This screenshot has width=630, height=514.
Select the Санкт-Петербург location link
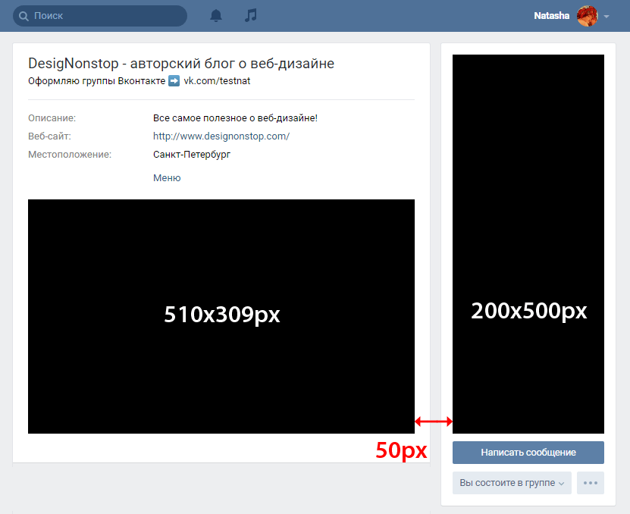click(191, 155)
